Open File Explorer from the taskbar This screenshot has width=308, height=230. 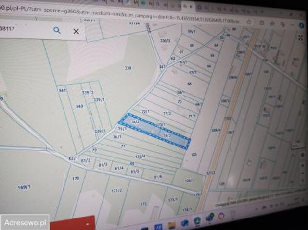[x=171, y=225]
